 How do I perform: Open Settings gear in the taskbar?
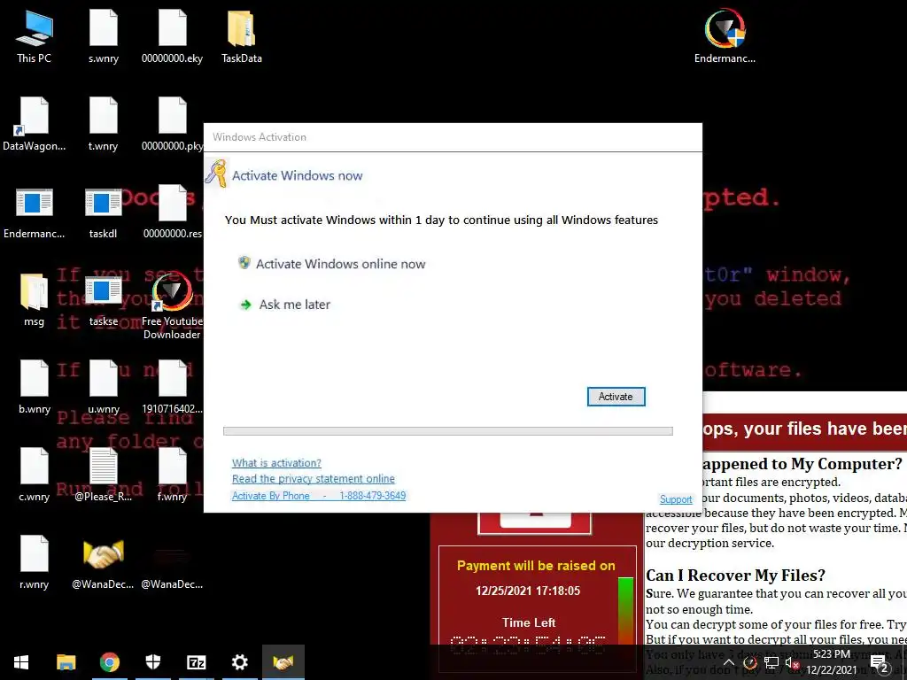pyautogui.click(x=239, y=662)
